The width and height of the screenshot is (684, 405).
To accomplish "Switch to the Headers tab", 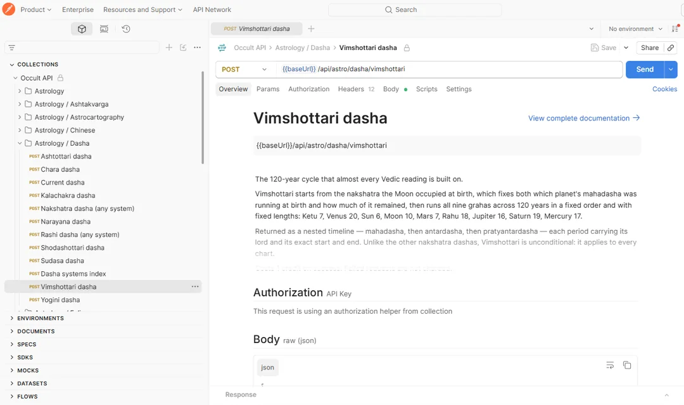I will 356,89.
